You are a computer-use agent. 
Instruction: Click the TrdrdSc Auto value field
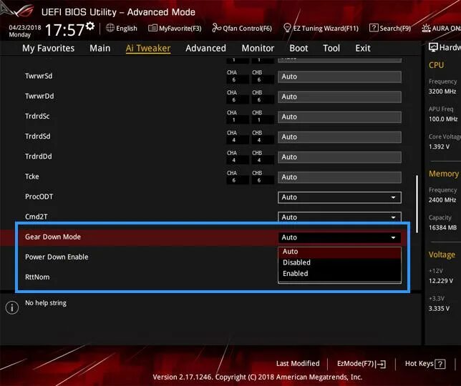coord(339,117)
